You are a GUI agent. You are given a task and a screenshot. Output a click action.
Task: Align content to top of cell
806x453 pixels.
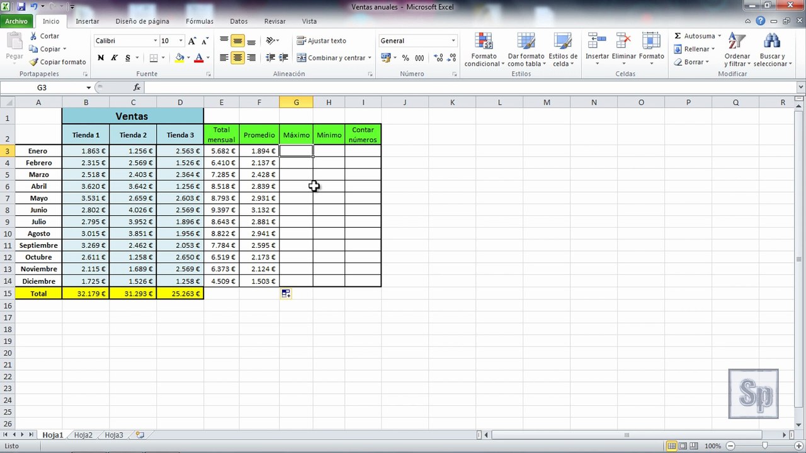pyautogui.click(x=224, y=41)
